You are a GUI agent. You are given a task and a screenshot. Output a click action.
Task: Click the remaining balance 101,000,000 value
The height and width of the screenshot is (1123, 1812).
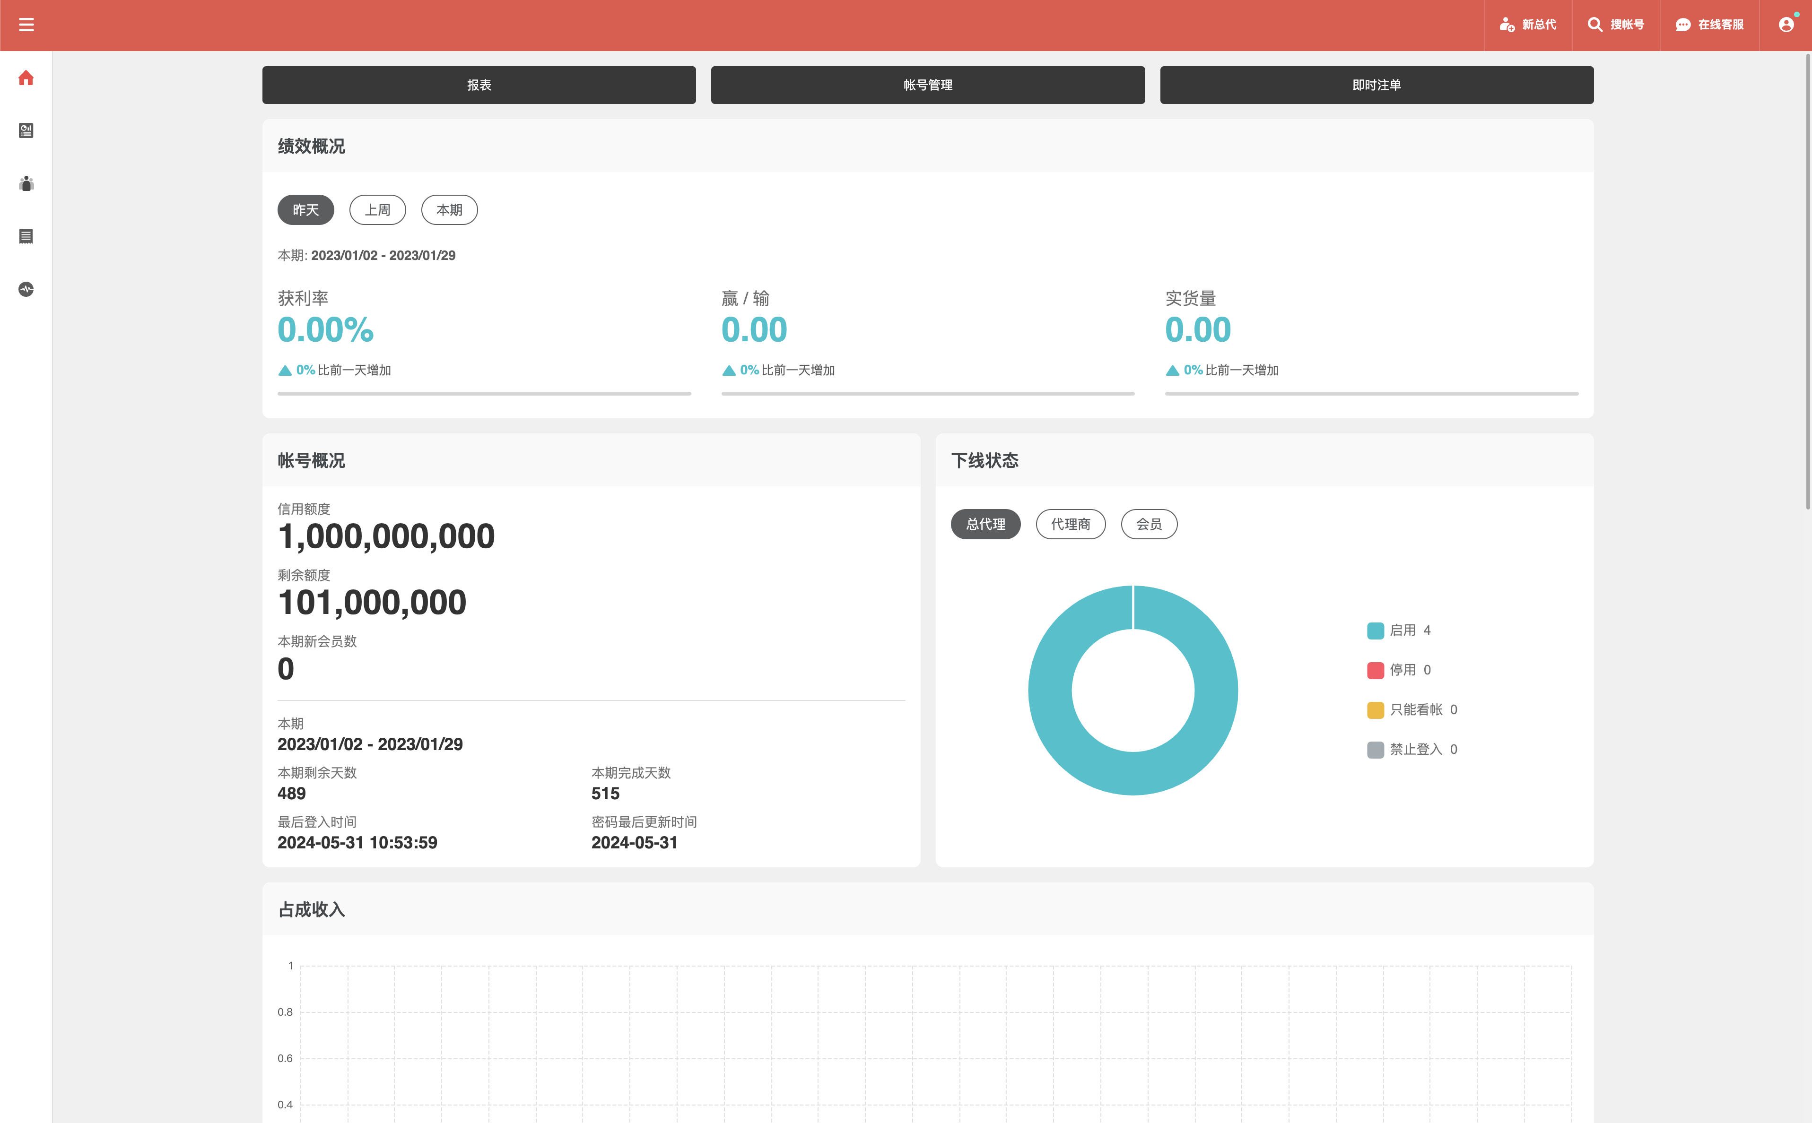point(372,603)
